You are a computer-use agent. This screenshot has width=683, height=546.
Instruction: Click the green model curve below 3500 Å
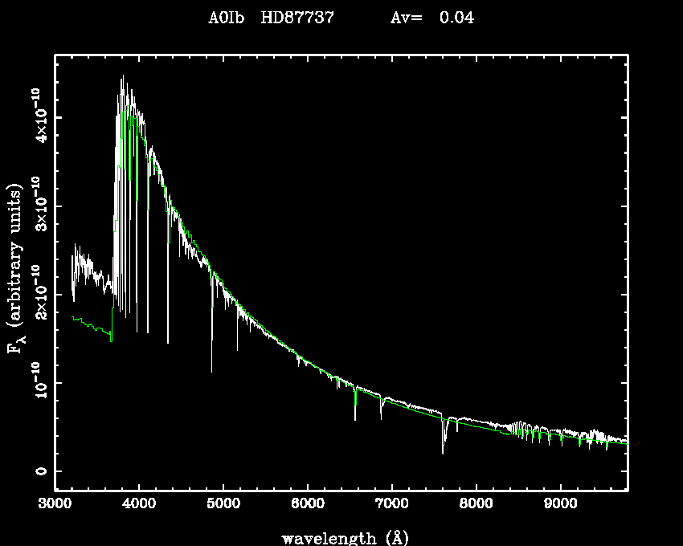[x=88, y=324]
